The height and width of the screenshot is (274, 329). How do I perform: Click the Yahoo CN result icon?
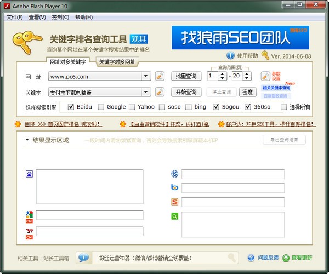pos(29,234)
